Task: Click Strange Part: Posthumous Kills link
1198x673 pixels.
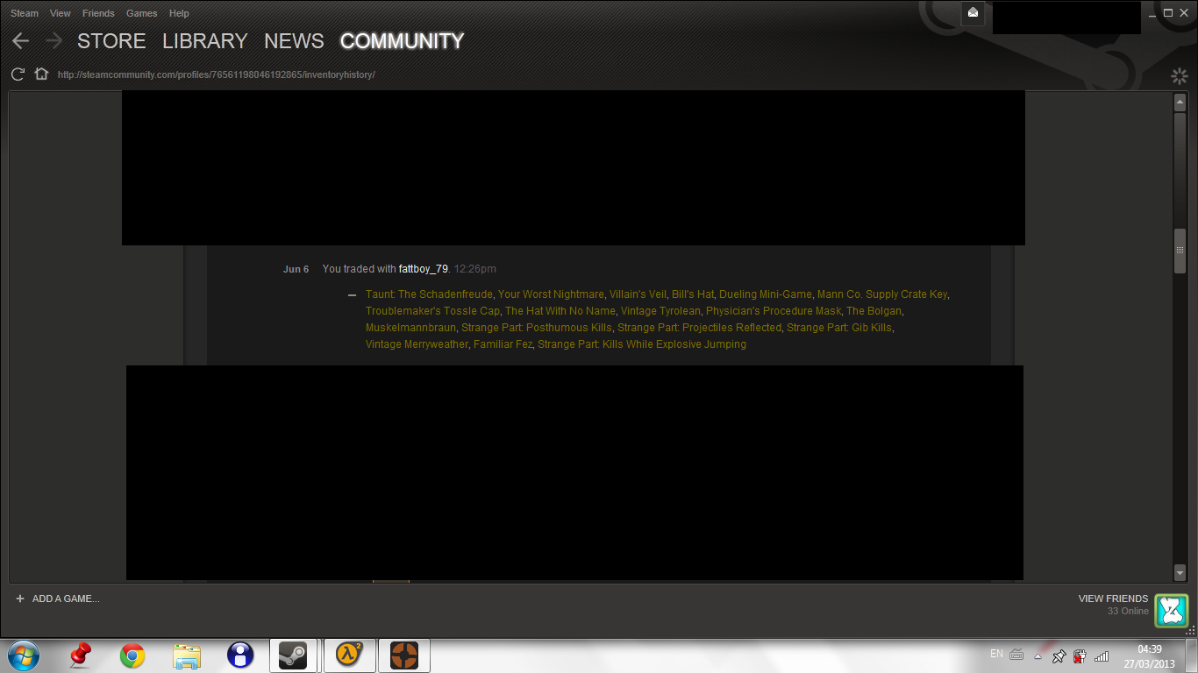Action: 537,328
